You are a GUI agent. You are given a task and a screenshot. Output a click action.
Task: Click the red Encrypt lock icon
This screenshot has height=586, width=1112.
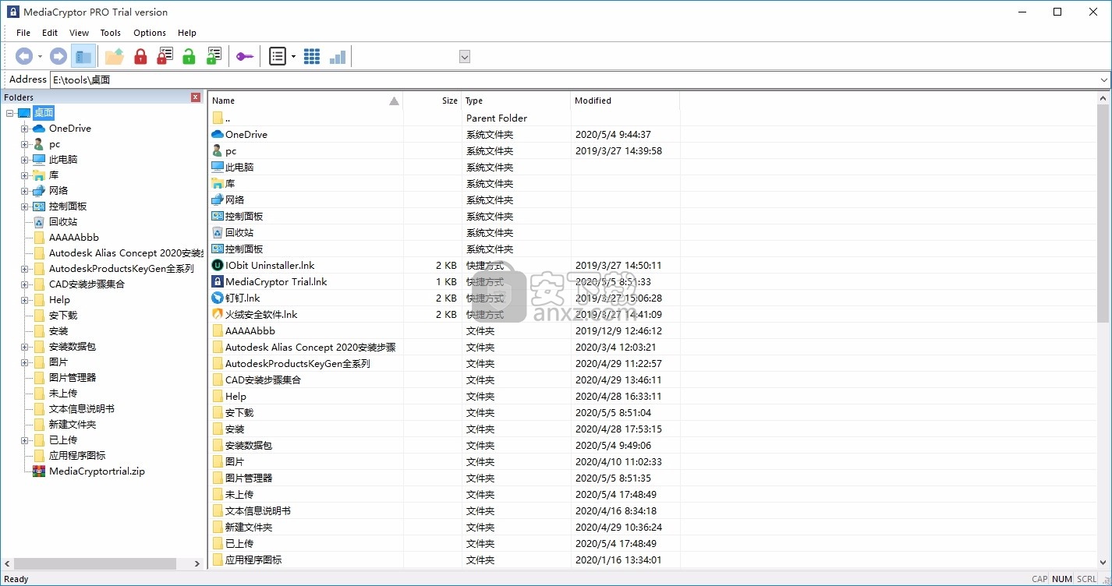pos(140,56)
